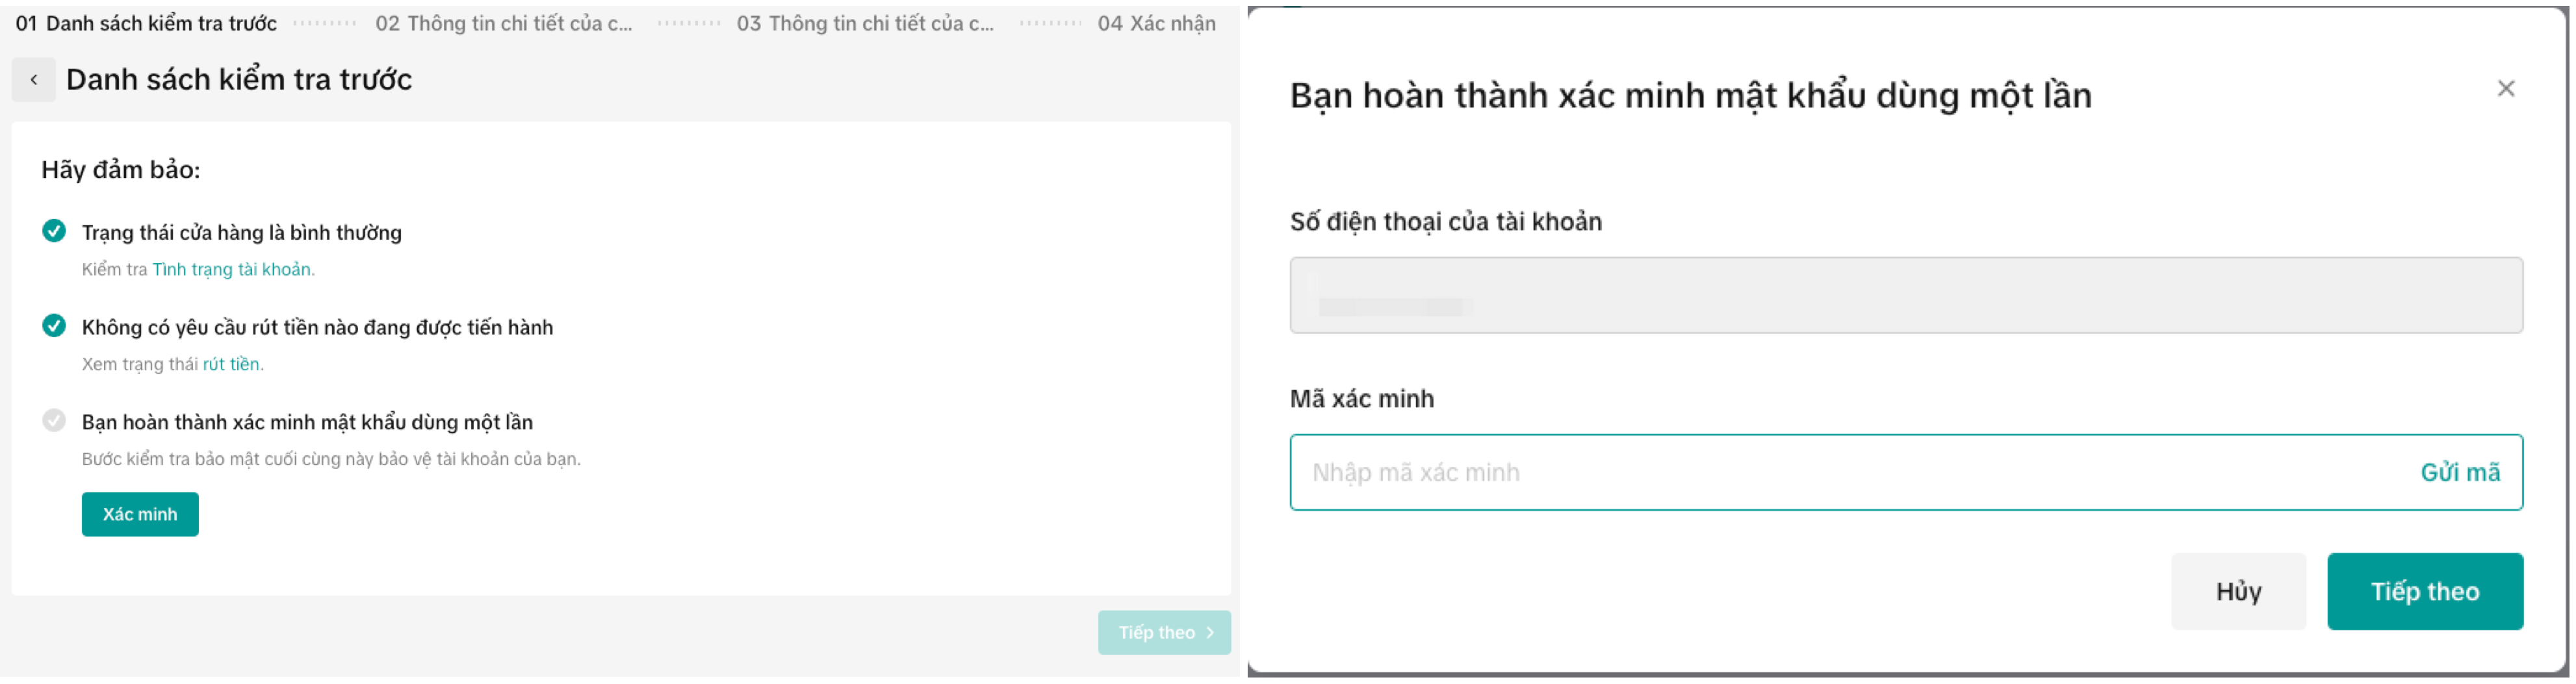This screenshot has width=2576, height=684.
Task: Go to step 04 'Xác nhận'
Action: point(1156,24)
